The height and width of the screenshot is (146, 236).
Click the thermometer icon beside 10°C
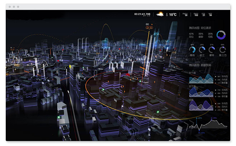(167, 15)
